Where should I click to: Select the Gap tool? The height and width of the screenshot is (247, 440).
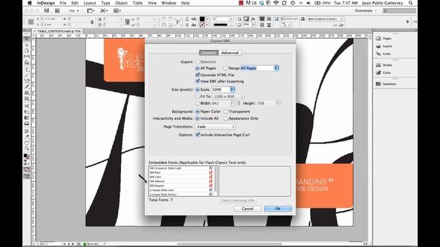pos(27,56)
